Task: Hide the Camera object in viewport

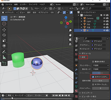Action: [104, 18]
